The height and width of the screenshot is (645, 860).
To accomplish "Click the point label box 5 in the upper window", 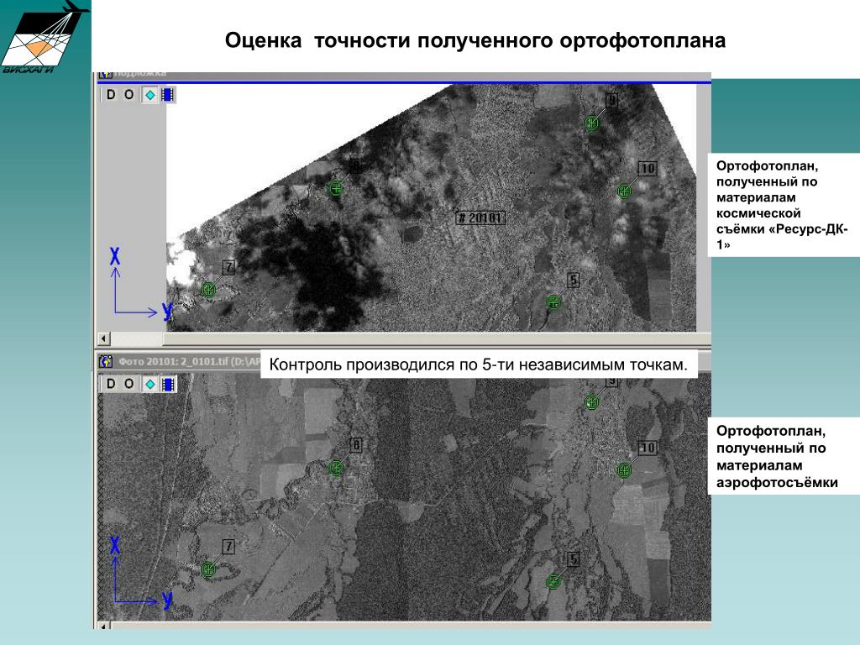I will 573,281.
